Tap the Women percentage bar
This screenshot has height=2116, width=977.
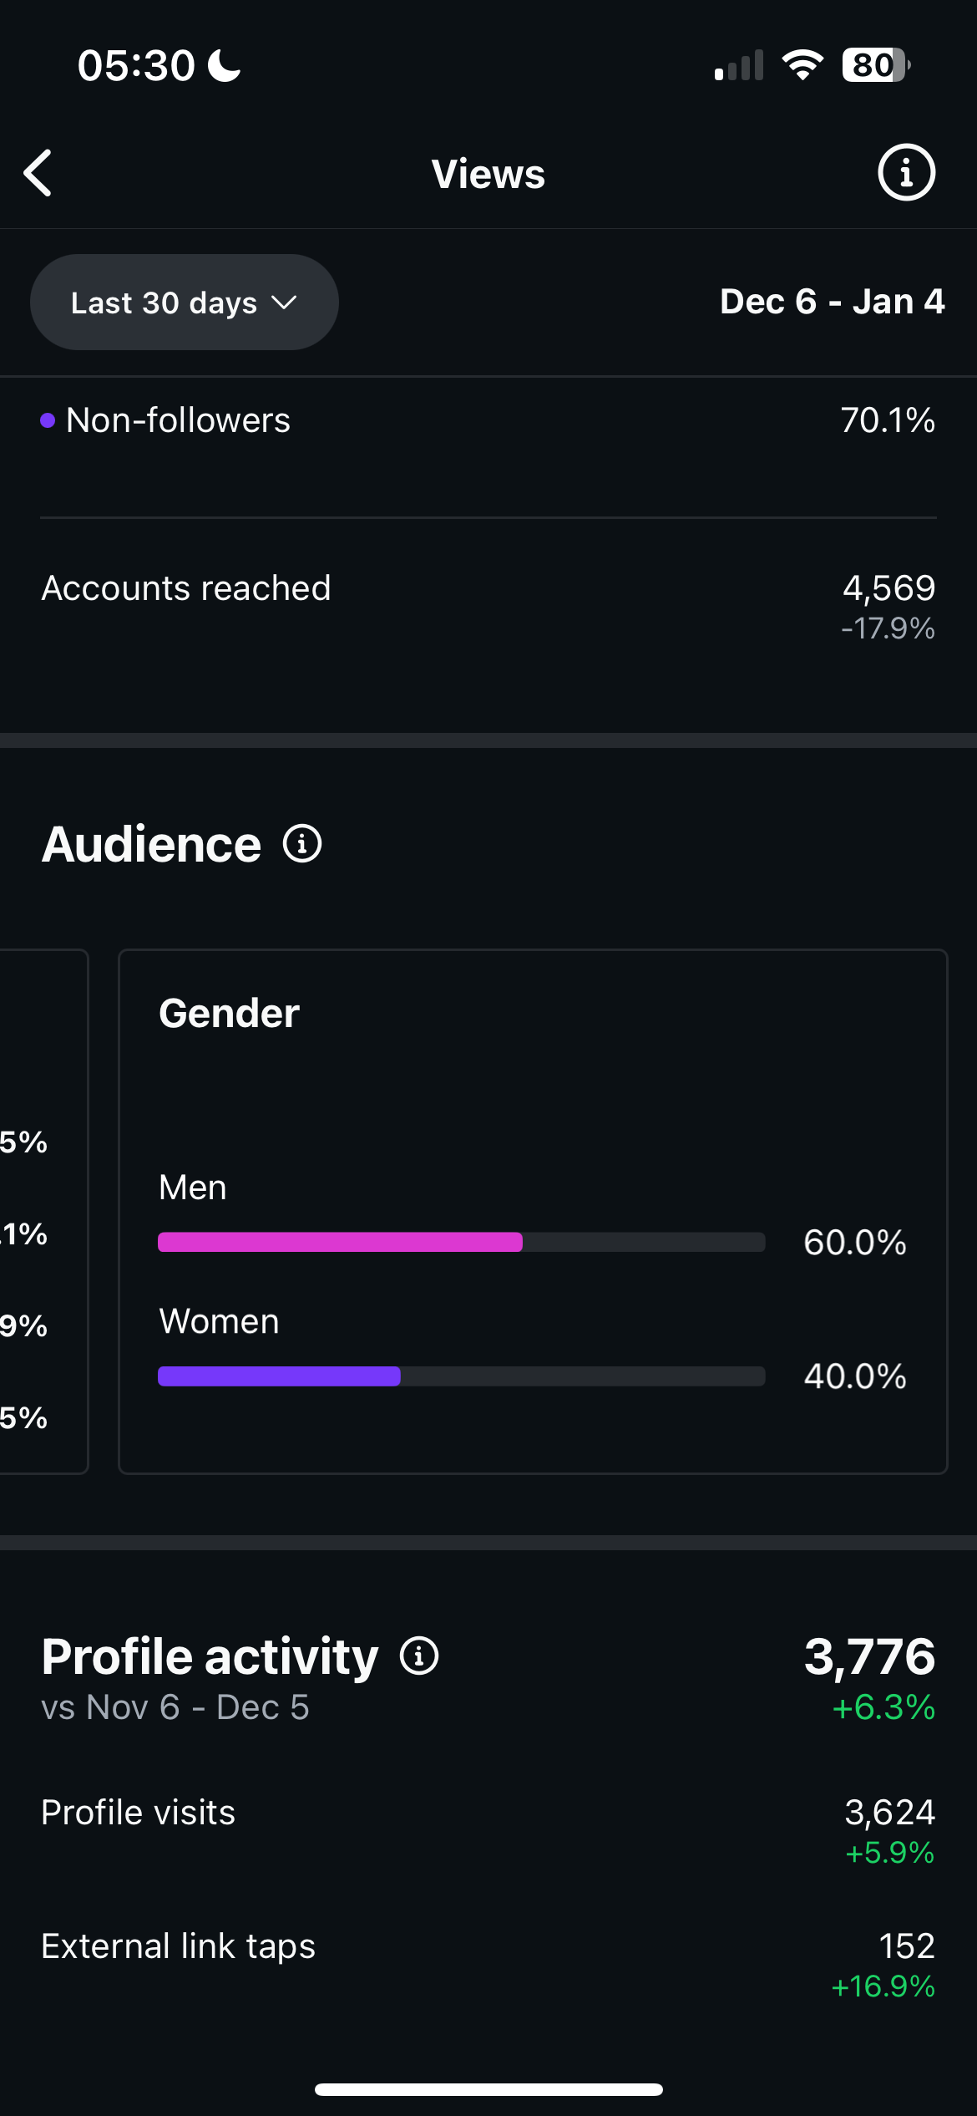tap(461, 1376)
